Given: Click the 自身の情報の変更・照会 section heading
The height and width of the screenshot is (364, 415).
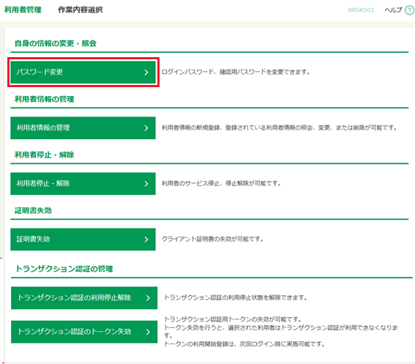Looking at the screenshot, I should (x=56, y=43).
